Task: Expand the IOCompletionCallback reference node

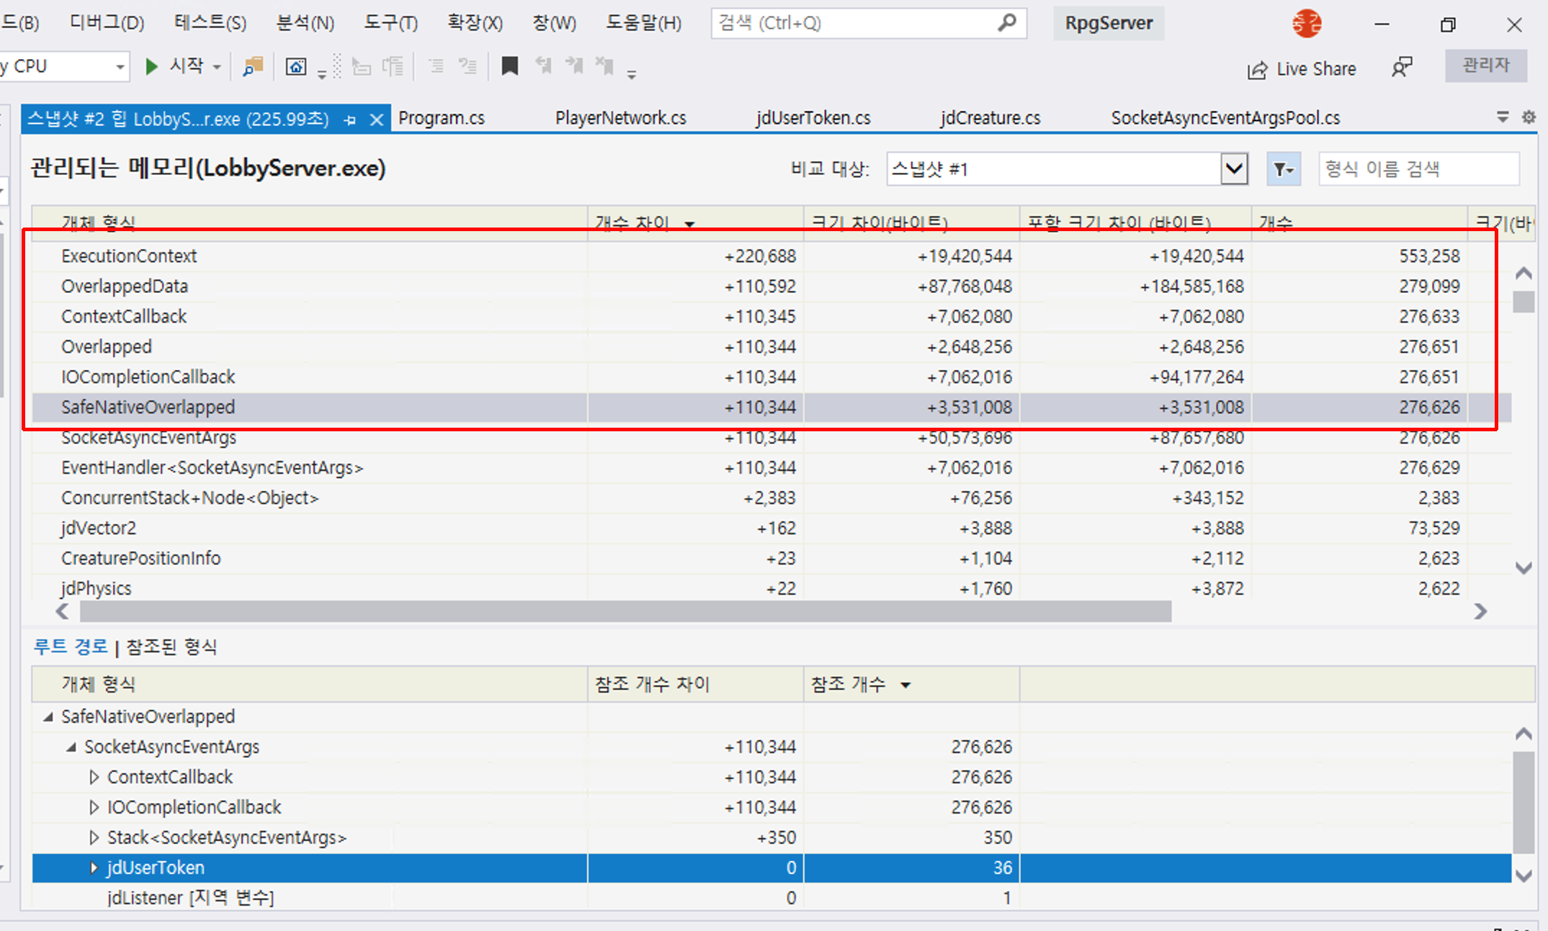Action: [94, 807]
